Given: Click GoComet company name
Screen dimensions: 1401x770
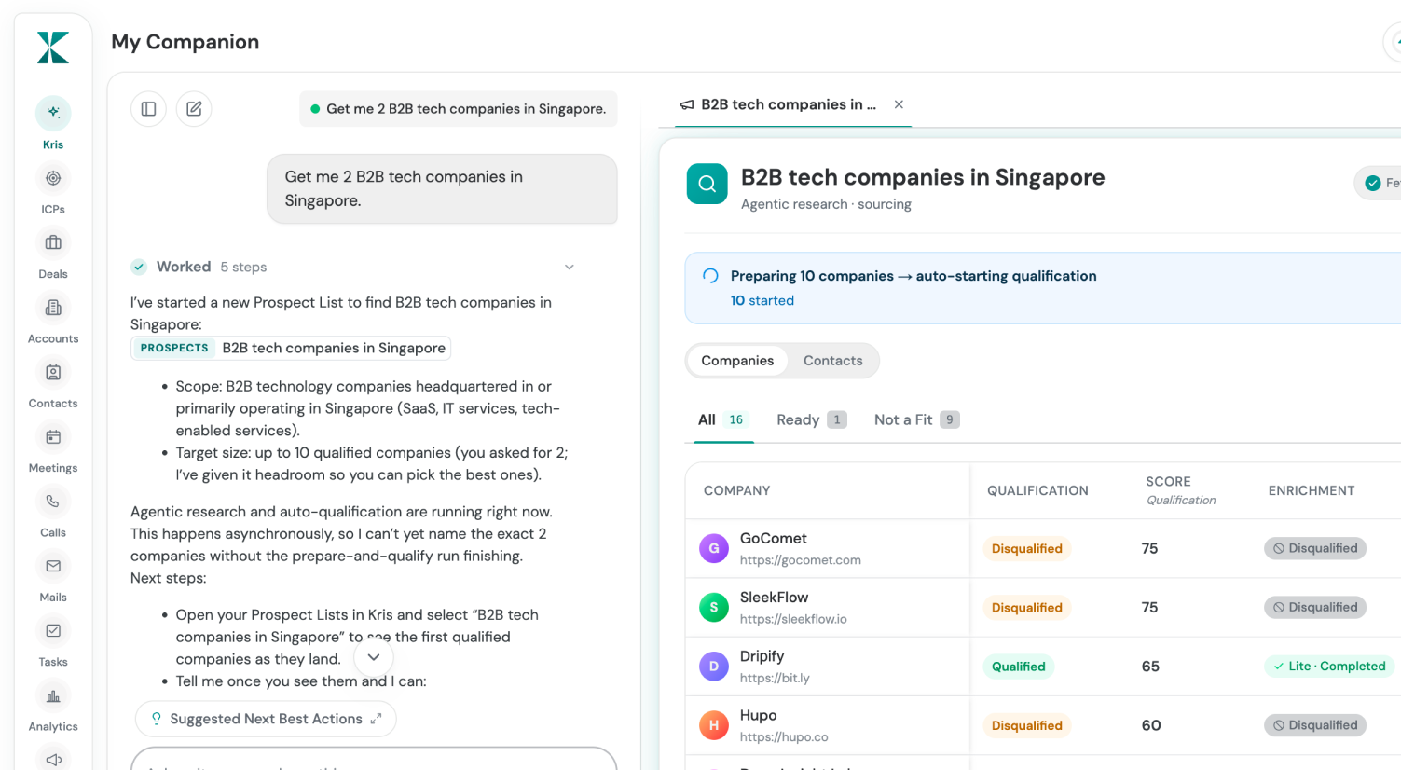Looking at the screenshot, I should [x=774, y=538].
